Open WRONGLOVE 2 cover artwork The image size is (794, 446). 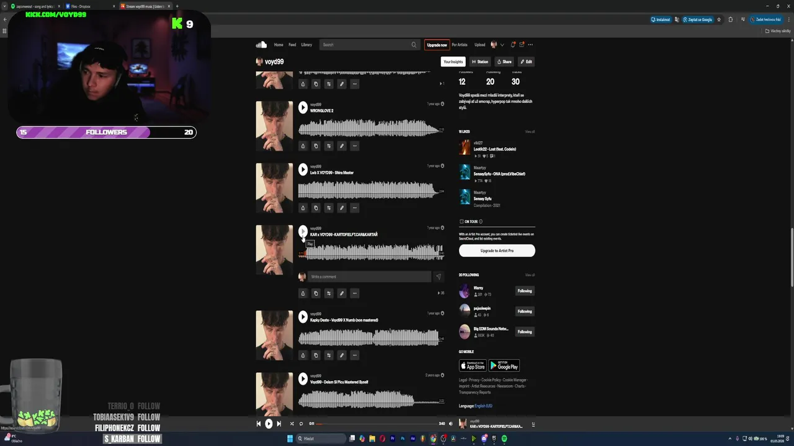(274, 126)
